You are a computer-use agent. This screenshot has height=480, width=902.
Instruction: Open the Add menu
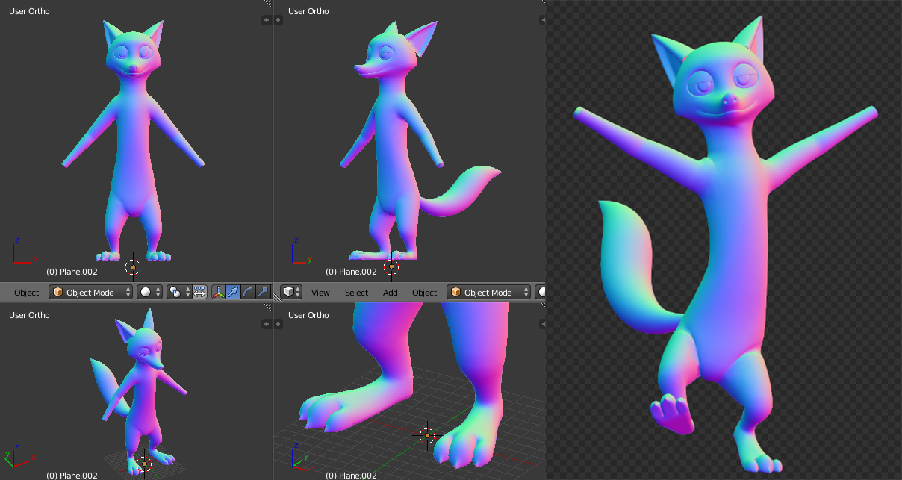click(x=391, y=293)
